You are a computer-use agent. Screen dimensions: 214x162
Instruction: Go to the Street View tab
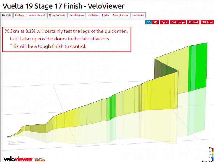click(120, 15)
